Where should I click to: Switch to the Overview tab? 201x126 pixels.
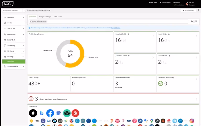tap(32, 17)
